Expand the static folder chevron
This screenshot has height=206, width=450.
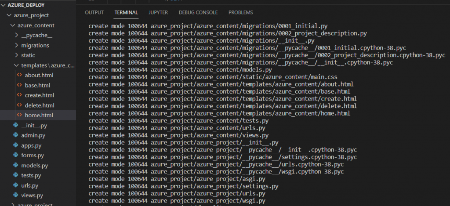pyautogui.click(x=16, y=55)
